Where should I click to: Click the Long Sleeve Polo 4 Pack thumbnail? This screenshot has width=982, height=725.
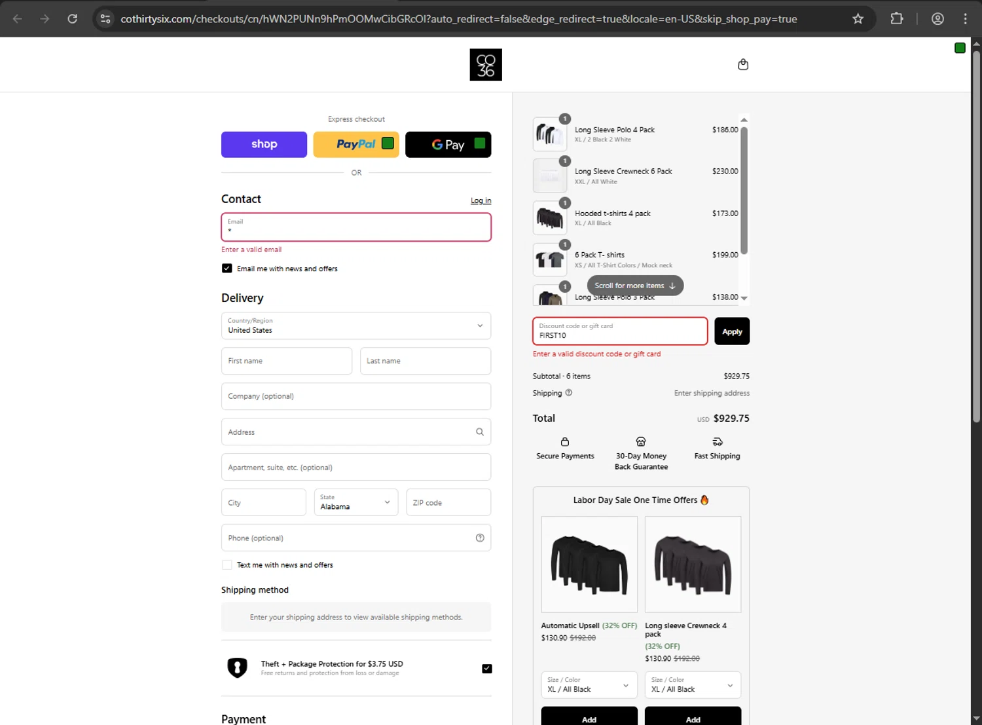click(x=550, y=134)
